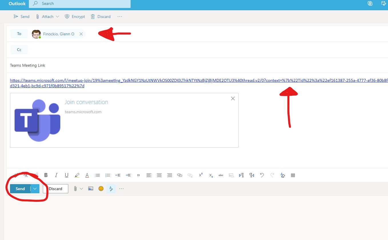Image resolution: width=388 pixels, height=240 pixels.
Task: Click the search magnifier icon
Action: [35, 4]
